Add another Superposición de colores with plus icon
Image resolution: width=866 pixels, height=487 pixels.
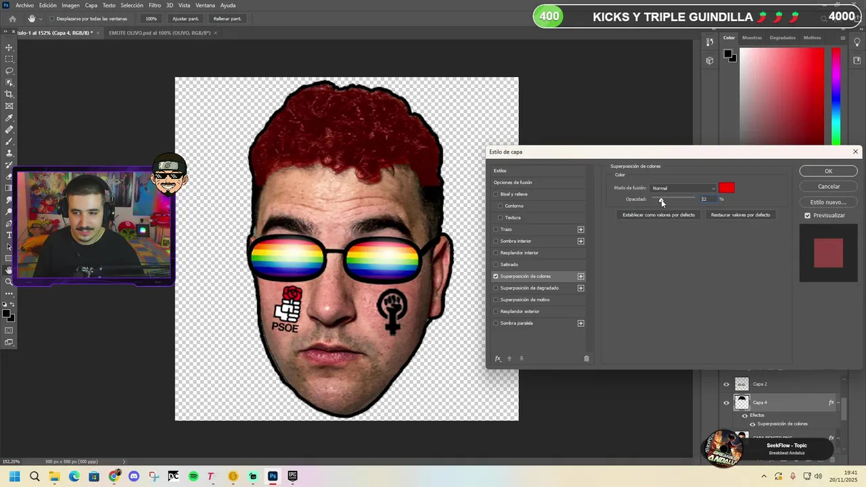coord(580,276)
